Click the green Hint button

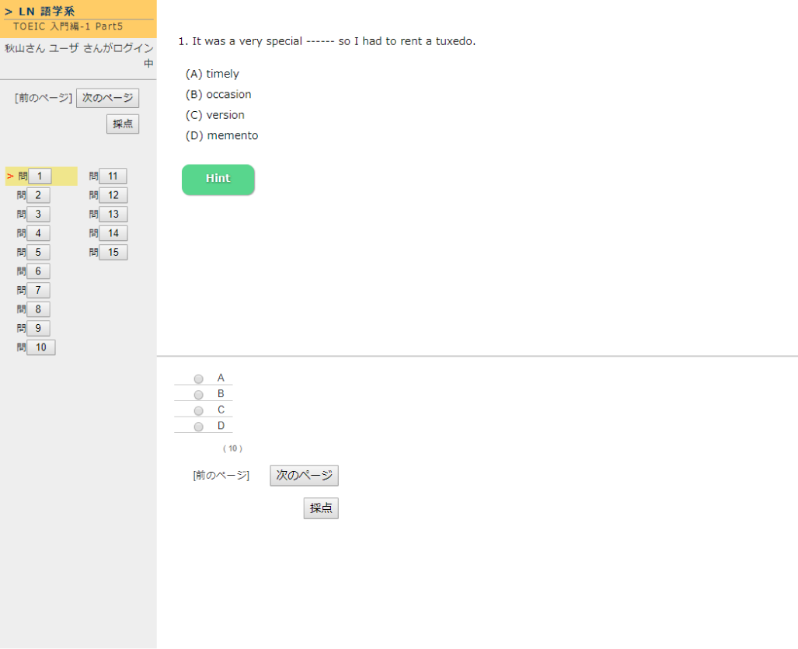coord(218,179)
